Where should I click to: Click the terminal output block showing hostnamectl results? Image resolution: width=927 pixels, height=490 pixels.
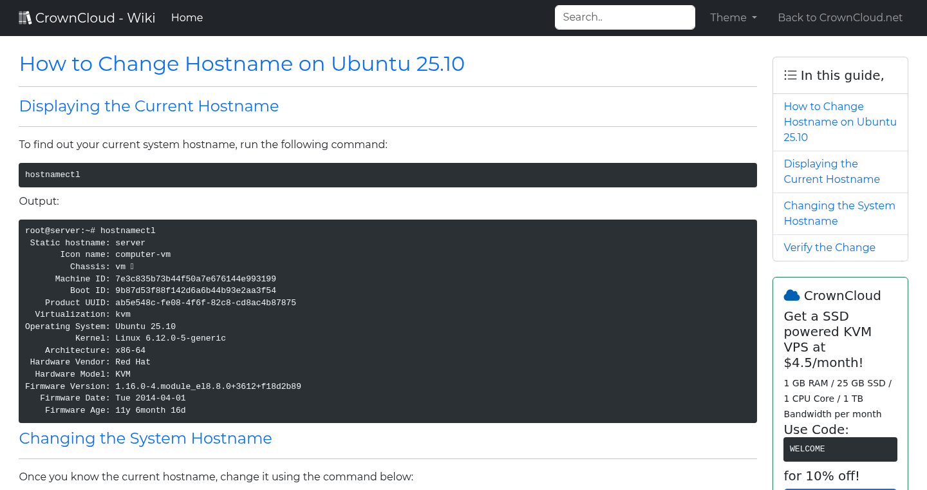(x=387, y=320)
